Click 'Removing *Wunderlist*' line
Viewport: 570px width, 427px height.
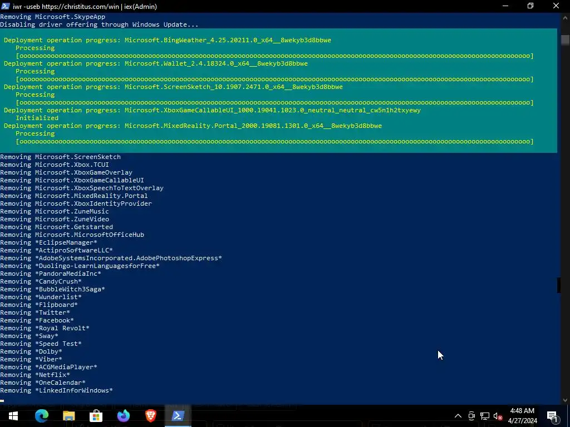coord(41,297)
